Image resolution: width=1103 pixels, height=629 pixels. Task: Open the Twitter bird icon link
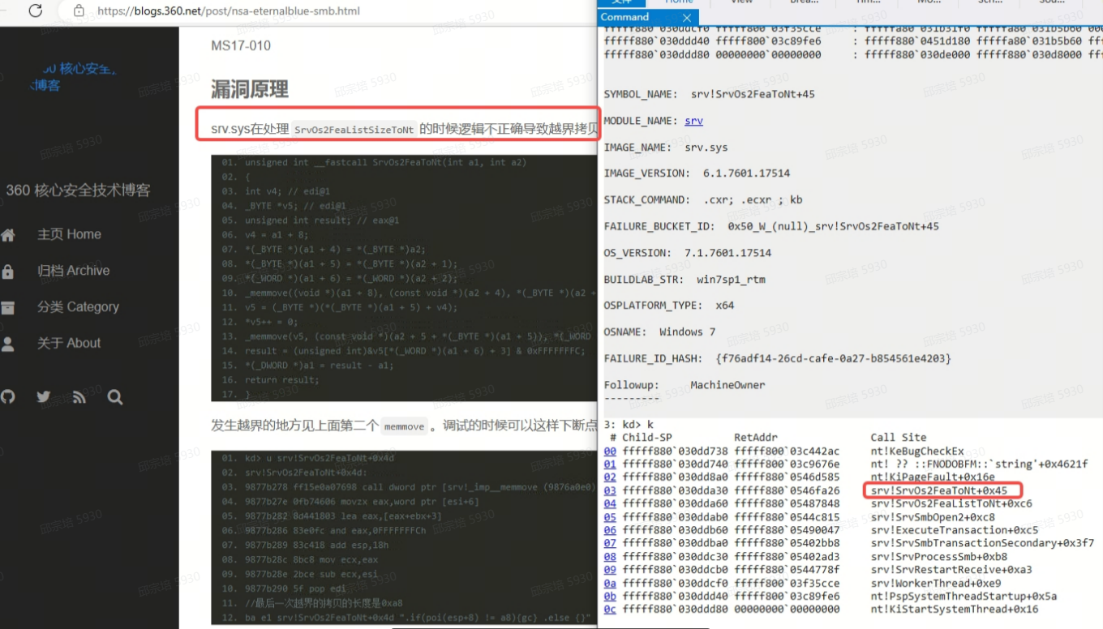[x=44, y=397]
